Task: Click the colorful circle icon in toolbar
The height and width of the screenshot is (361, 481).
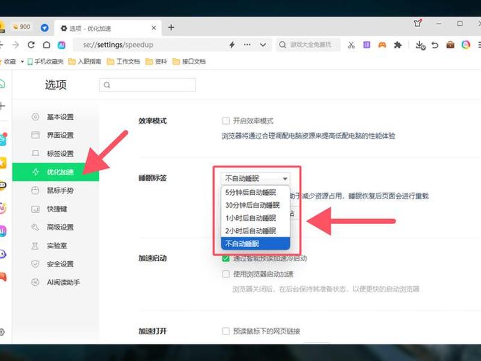Action: (x=465, y=45)
